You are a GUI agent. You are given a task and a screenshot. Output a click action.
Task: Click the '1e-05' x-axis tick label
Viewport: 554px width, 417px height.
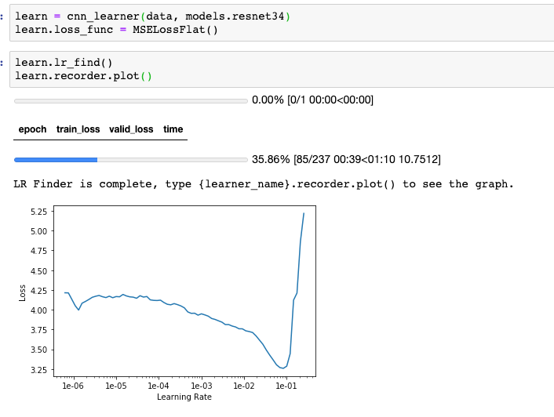pos(116,386)
